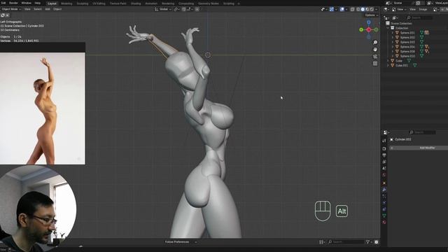The height and width of the screenshot is (252, 448).
Task: Select Sphere.002 in the outliner
Action: (x=407, y=37)
